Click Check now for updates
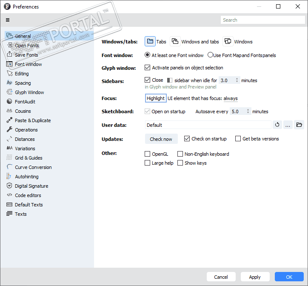The height and width of the screenshot is (286, 308). coord(161,139)
